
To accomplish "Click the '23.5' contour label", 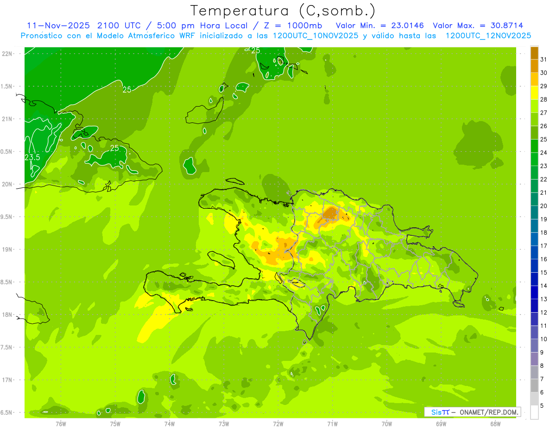I will (x=32, y=158).
